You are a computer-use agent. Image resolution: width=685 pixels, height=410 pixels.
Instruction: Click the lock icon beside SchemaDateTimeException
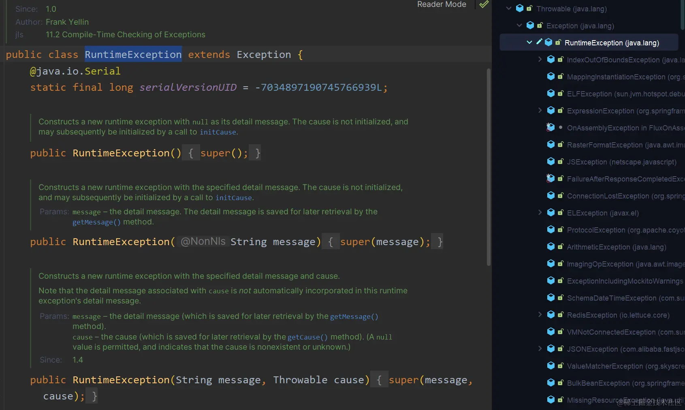561,297
